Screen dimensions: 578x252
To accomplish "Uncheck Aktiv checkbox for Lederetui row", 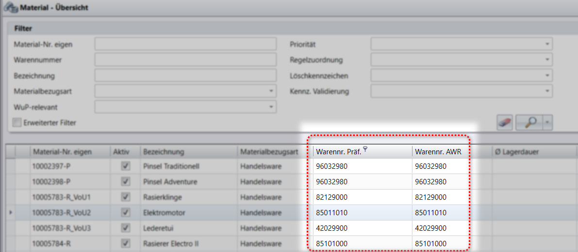I will [126, 228].
